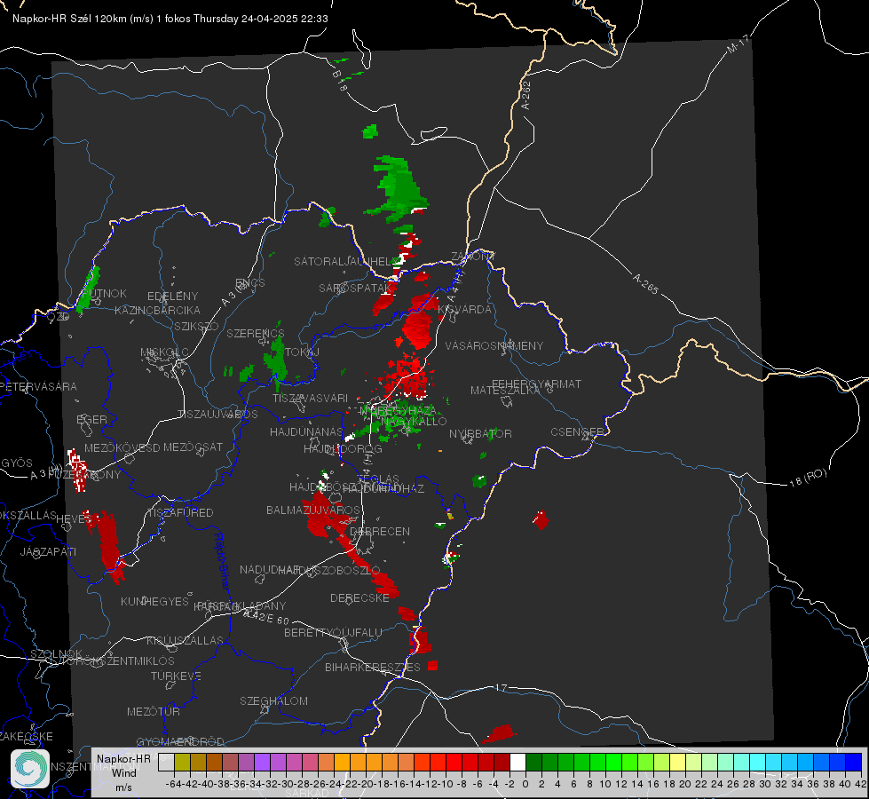The image size is (869, 799).
Task: Click the bright red swatch above -10
Action: click(454, 762)
